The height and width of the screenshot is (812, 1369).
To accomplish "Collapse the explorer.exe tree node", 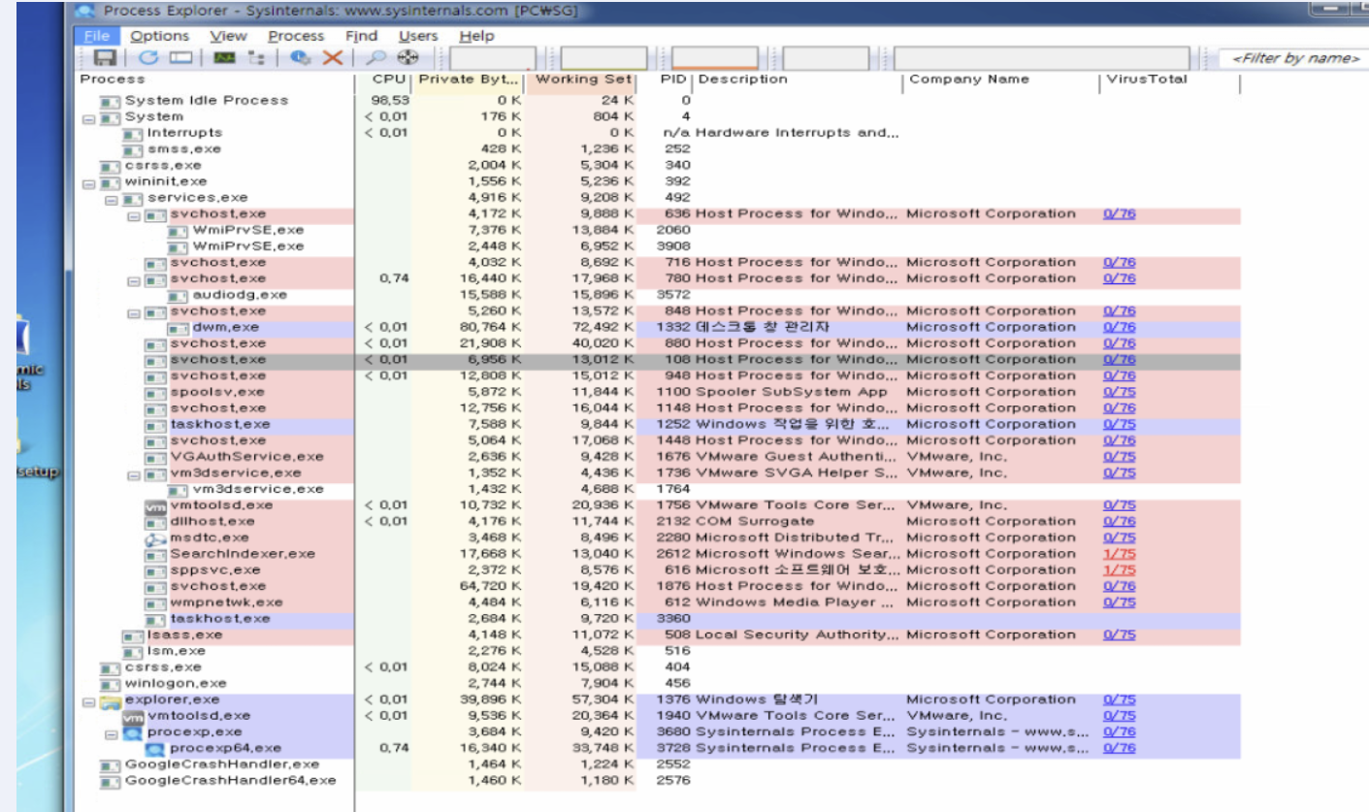I will pyautogui.click(x=89, y=700).
